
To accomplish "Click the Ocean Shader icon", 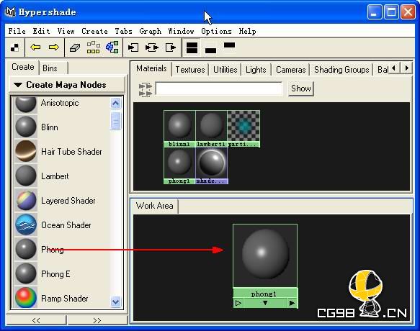I will 26,225.
